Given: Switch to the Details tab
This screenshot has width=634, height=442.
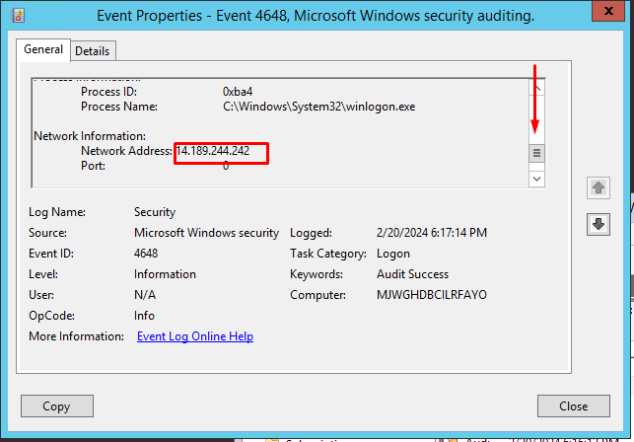Looking at the screenshot, I should click(93, 50).
